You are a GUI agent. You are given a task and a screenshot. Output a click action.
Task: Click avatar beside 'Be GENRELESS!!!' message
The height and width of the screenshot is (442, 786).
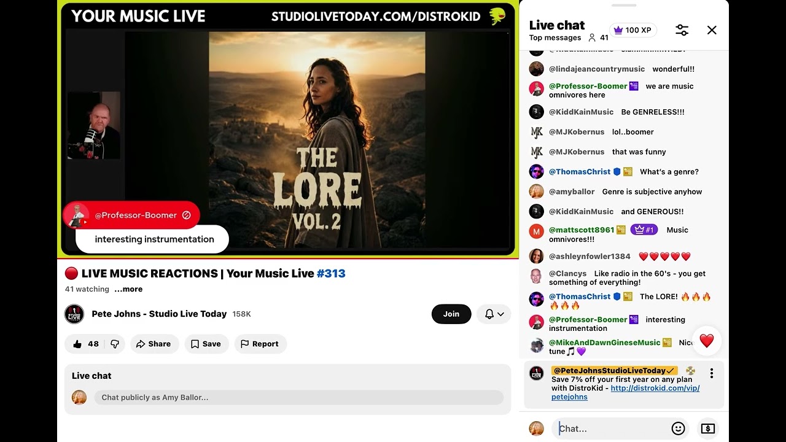click(536, 112)
